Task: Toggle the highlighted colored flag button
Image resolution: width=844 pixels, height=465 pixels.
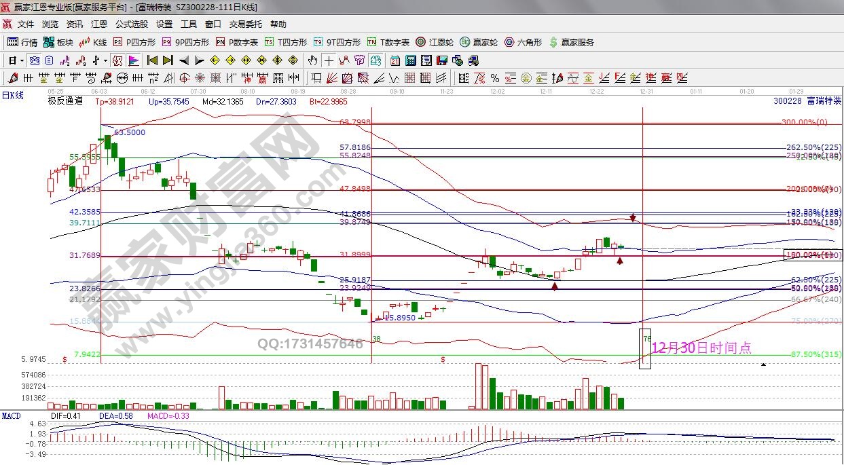Action: coord(133,60)
